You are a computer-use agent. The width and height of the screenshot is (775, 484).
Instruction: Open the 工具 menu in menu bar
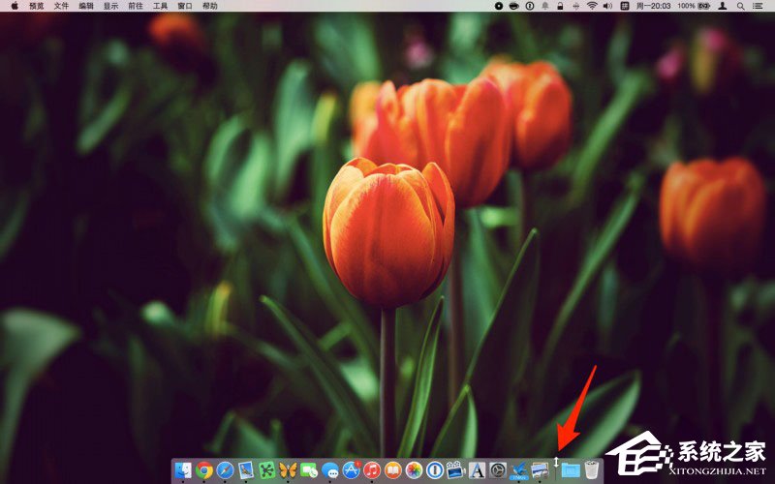click(160, 6)
